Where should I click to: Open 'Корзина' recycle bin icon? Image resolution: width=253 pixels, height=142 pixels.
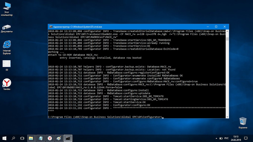point(243,123)
